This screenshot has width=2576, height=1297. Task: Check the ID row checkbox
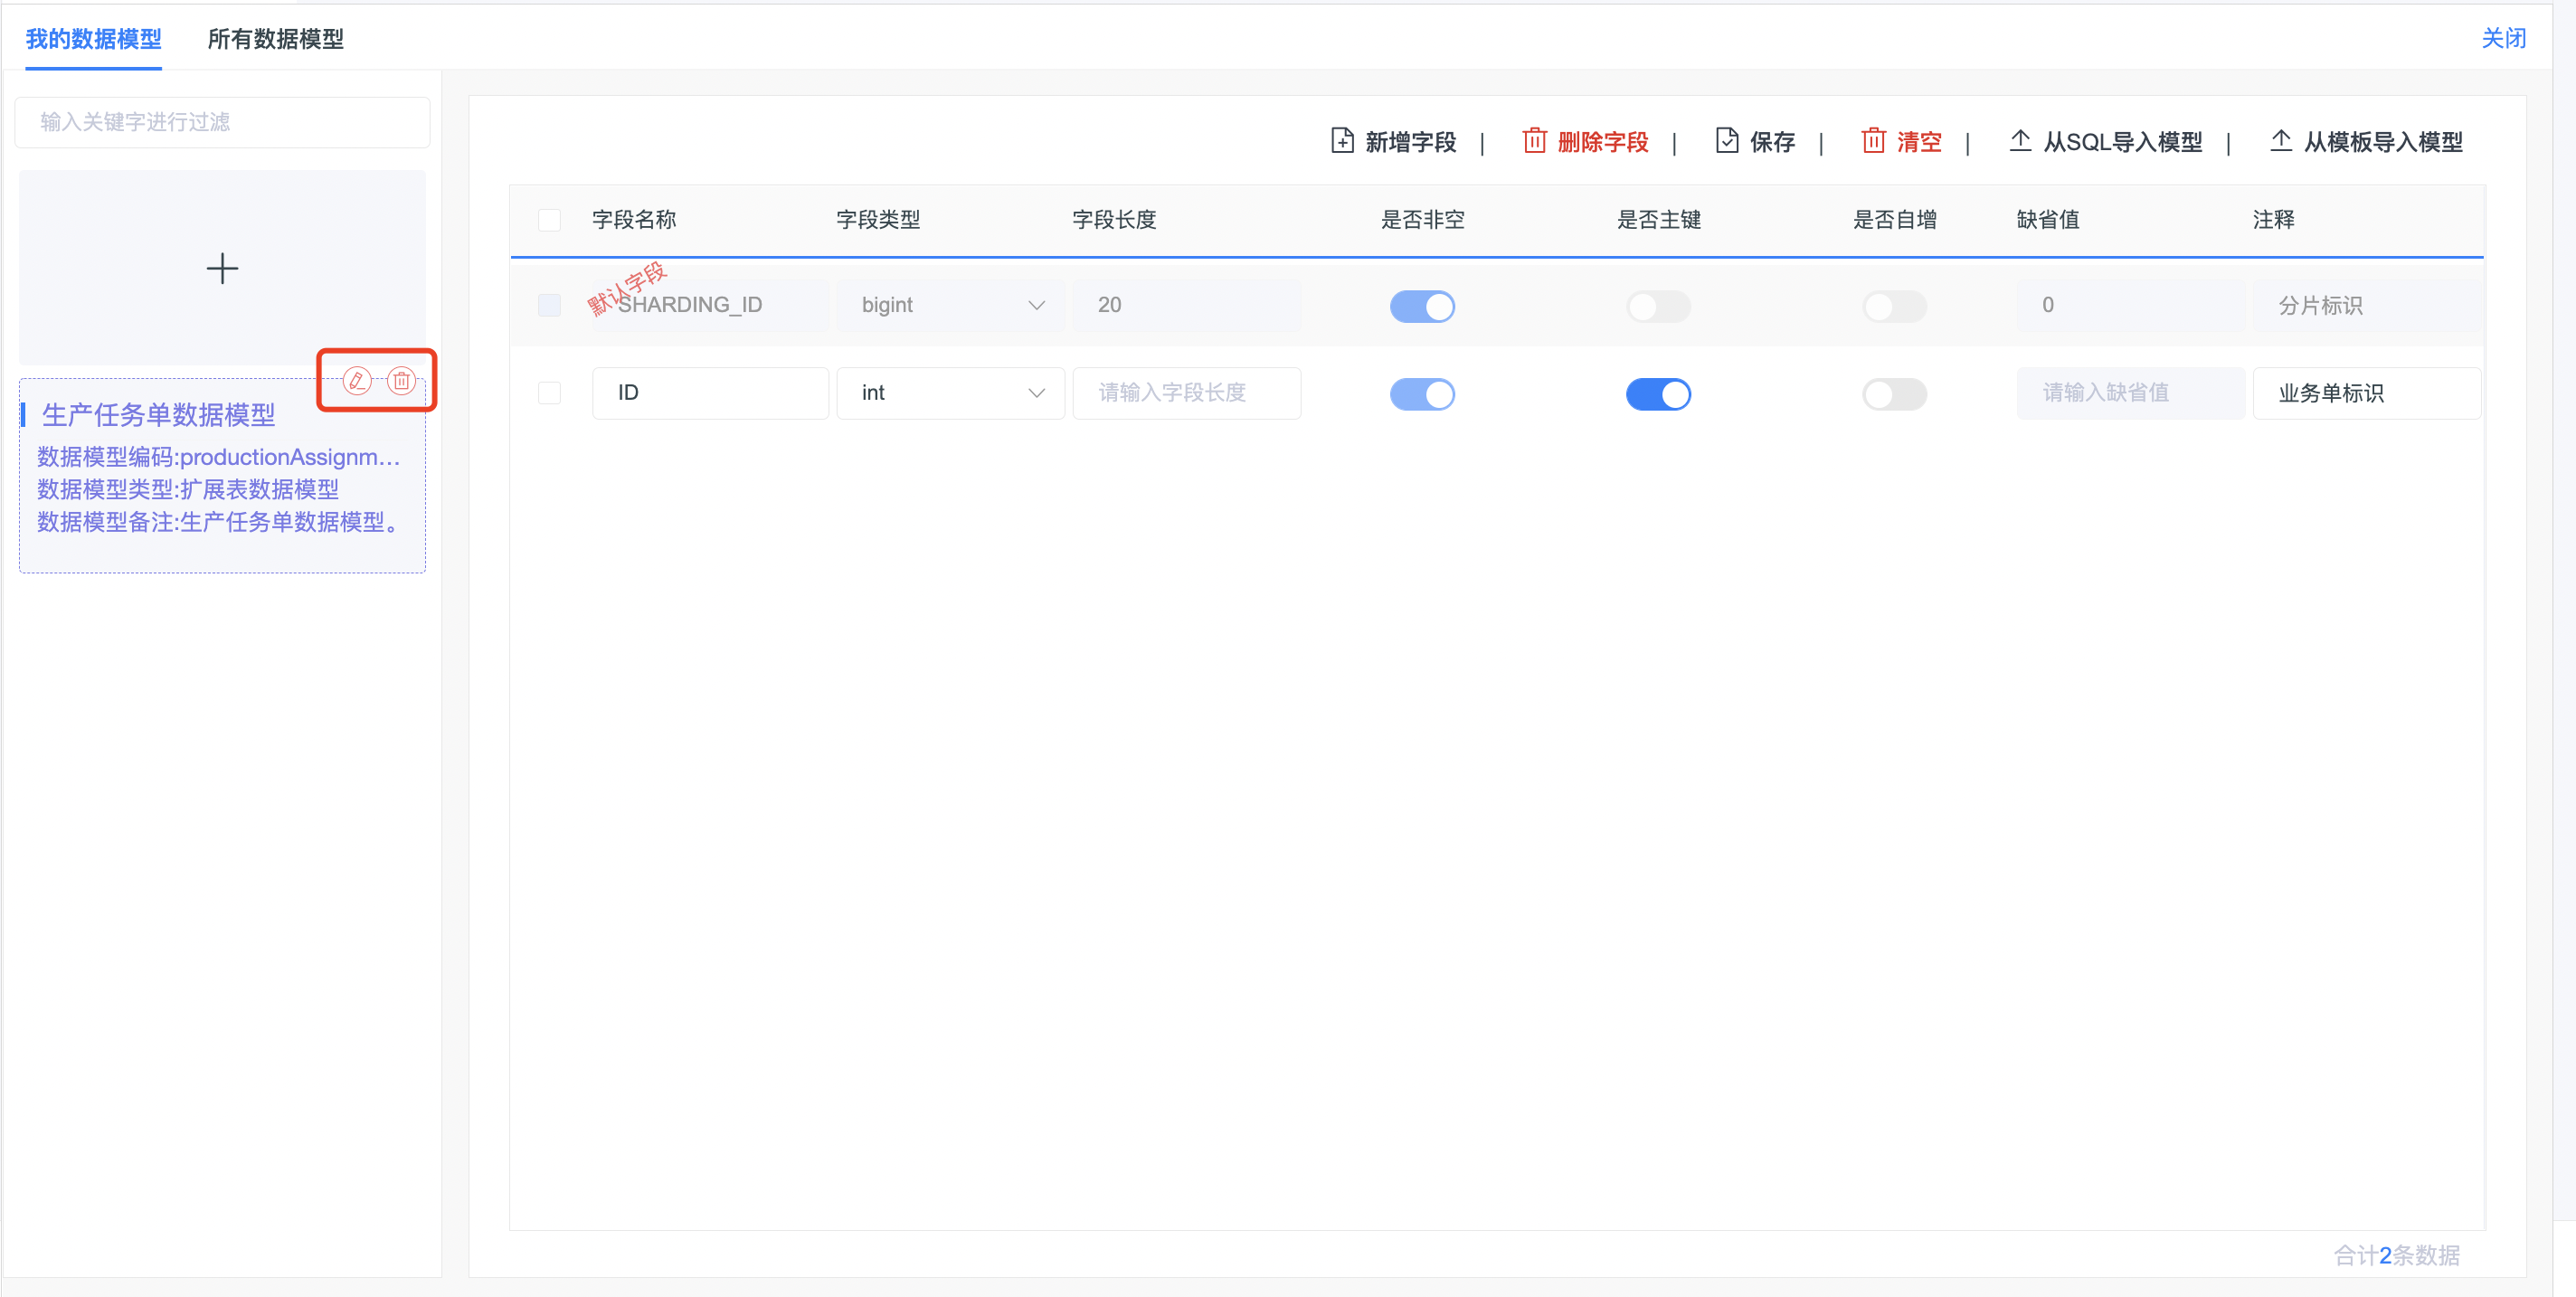point(549,393)
